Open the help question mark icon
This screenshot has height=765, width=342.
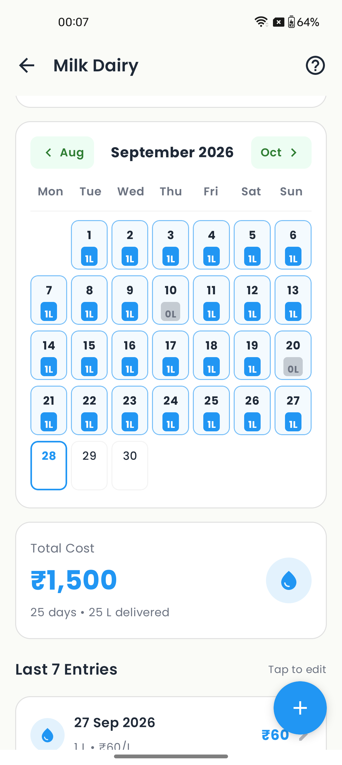315,65
